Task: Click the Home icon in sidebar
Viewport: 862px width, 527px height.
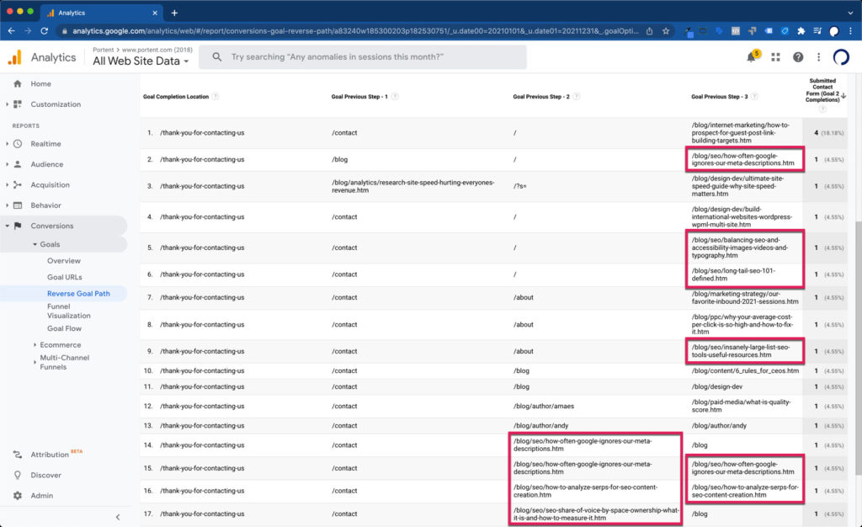Action: click(18, 84)
